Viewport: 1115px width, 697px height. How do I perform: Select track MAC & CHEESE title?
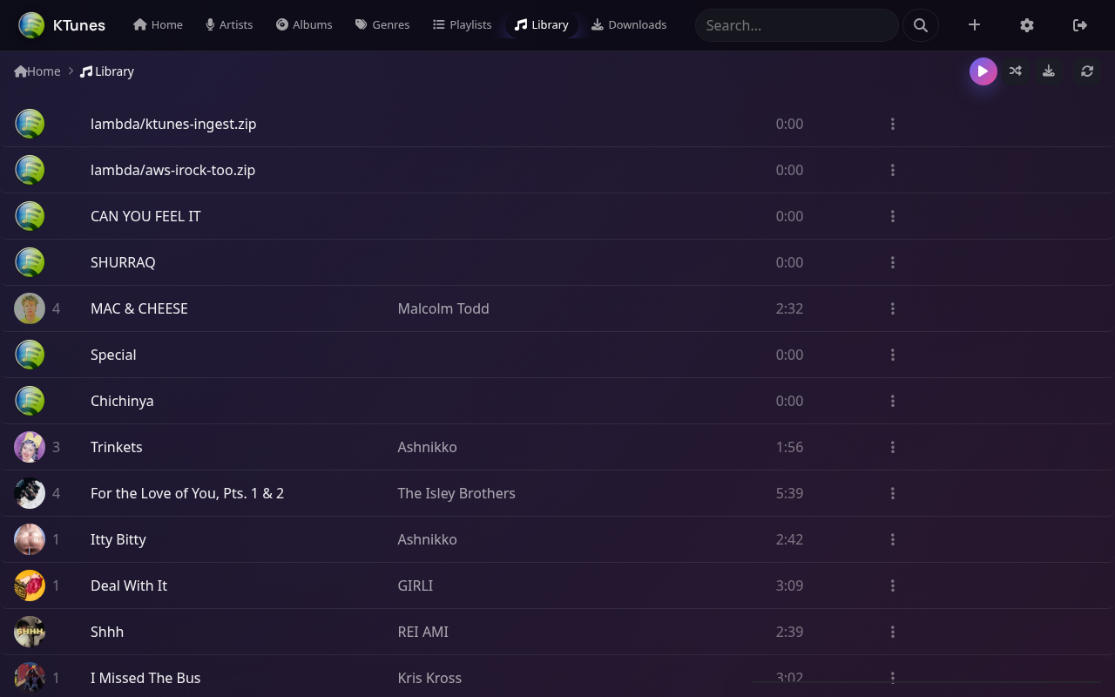click(139, 308)
